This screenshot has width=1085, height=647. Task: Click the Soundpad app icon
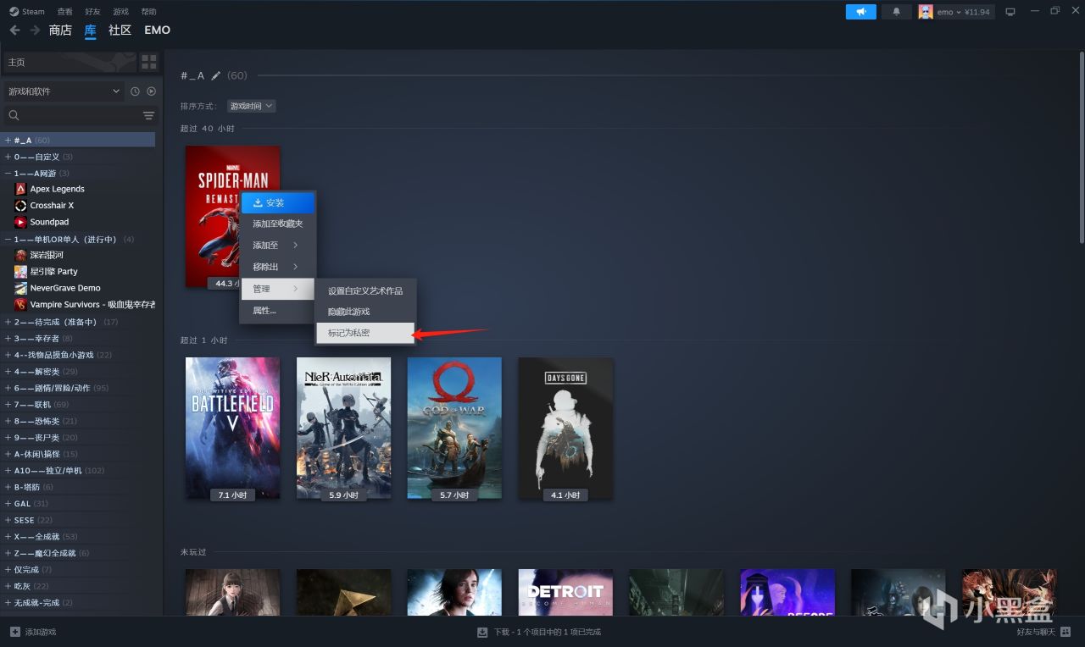(x=21, y=222)
